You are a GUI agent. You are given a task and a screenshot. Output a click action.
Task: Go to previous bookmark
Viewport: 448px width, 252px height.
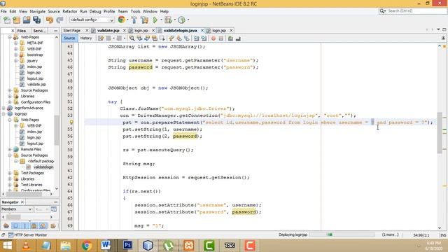171,38
